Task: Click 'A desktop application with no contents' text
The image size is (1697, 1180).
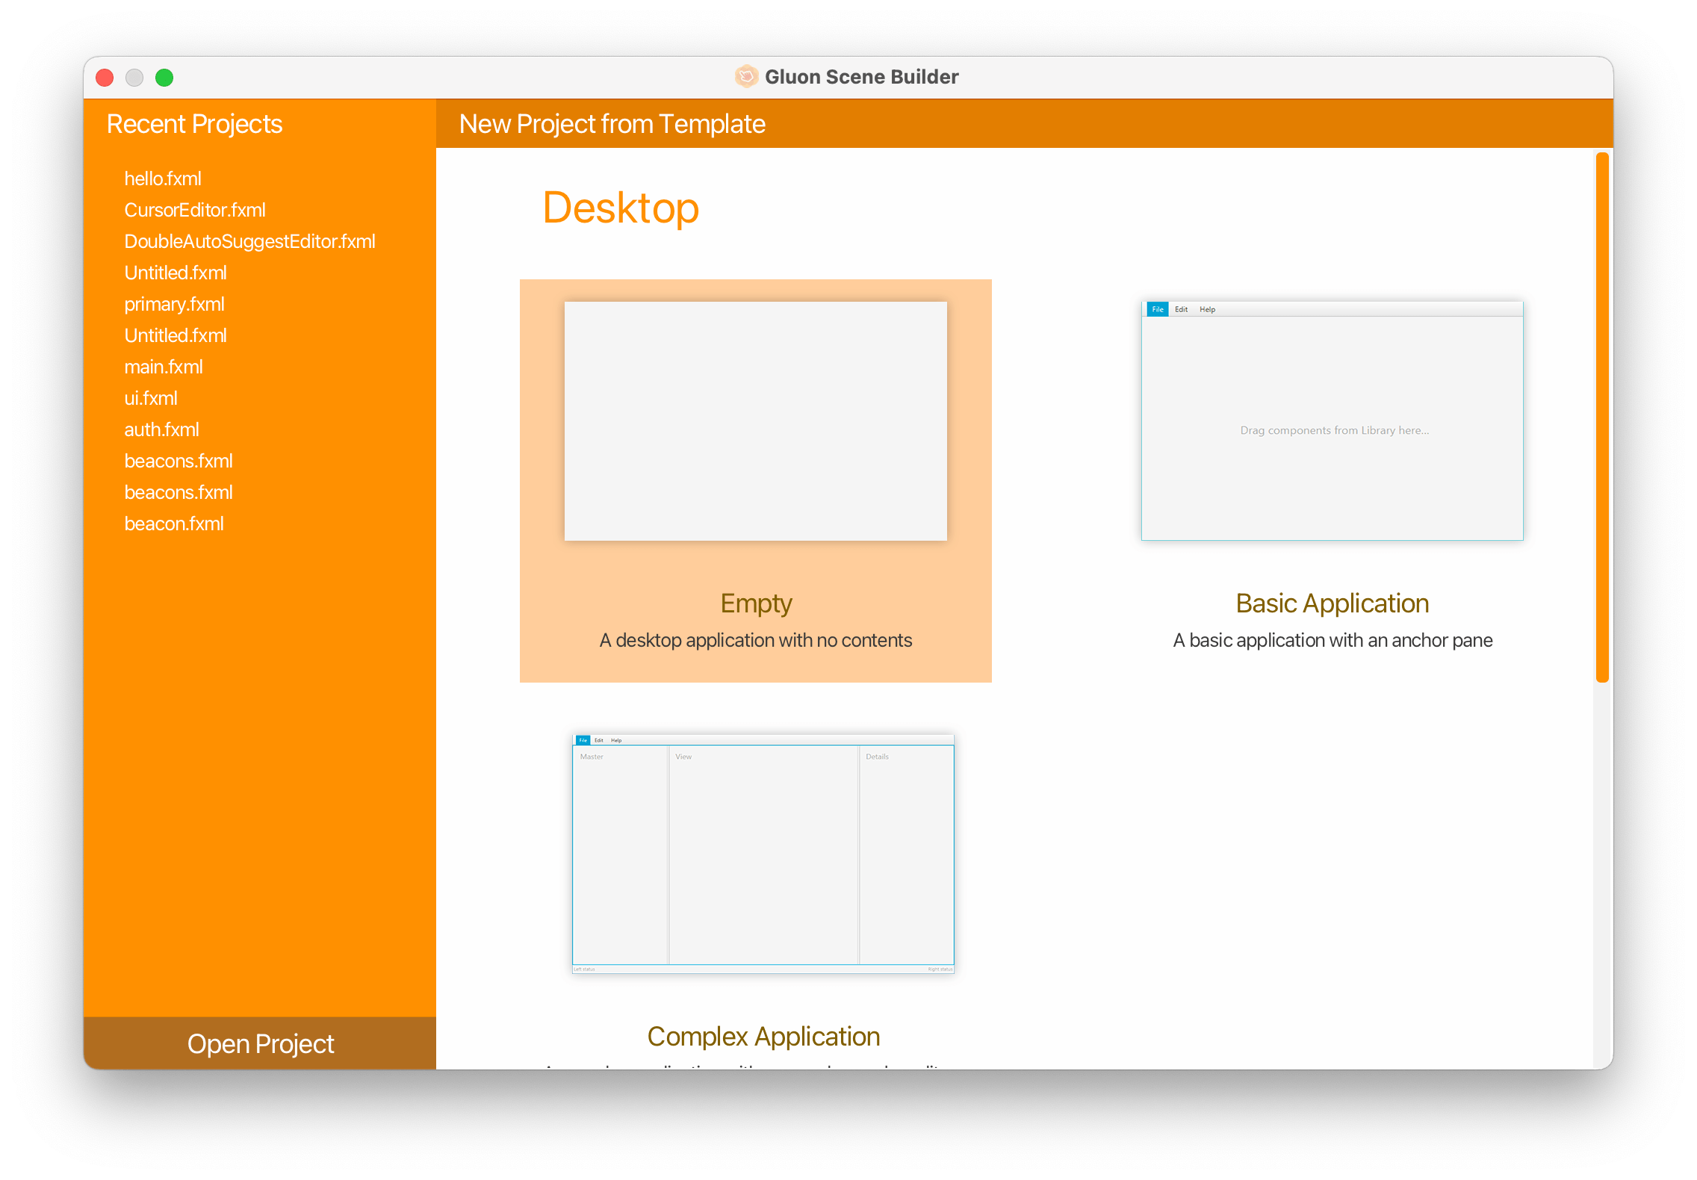Action: [756, 640]
